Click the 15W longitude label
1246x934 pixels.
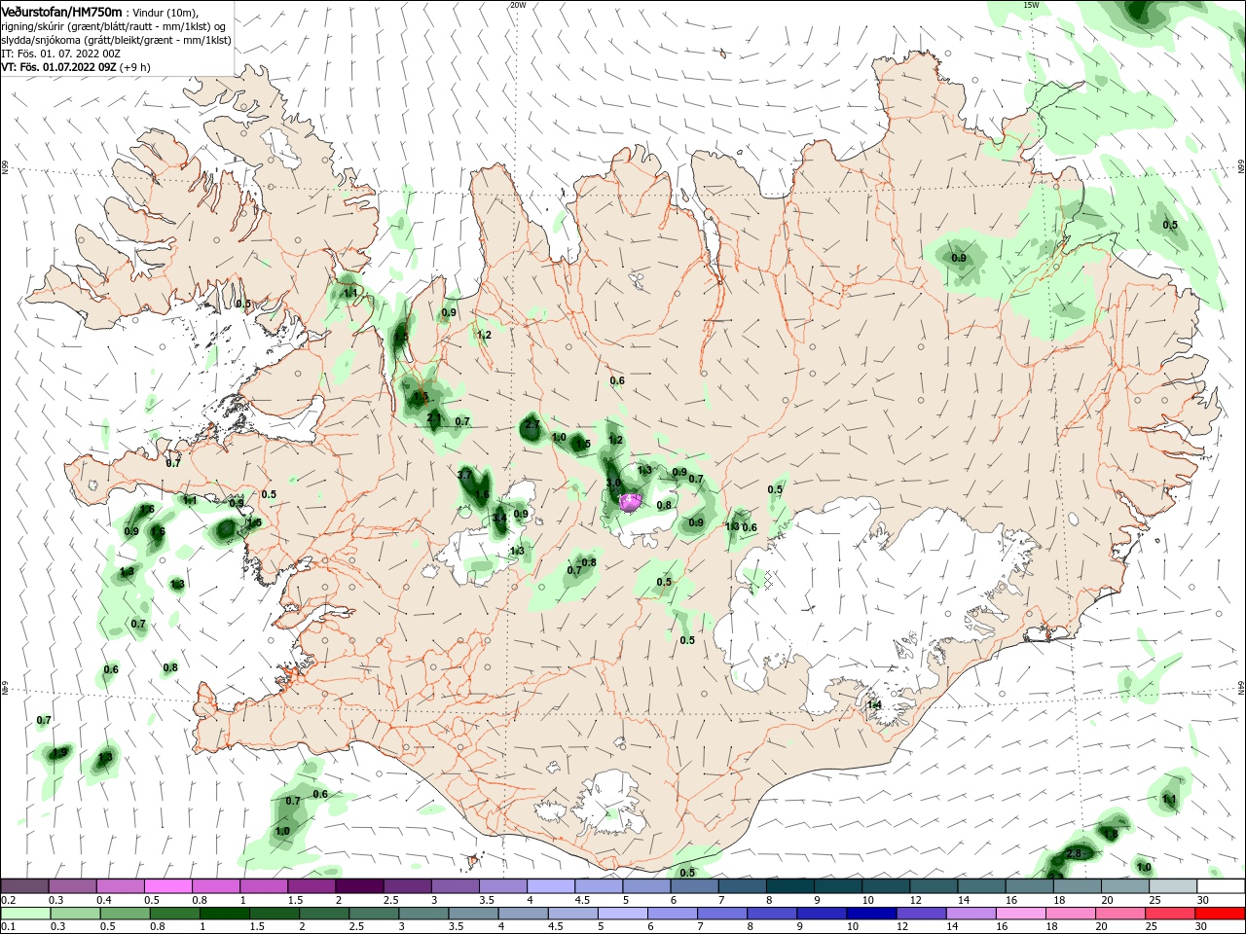click(x=1031, y=5)
